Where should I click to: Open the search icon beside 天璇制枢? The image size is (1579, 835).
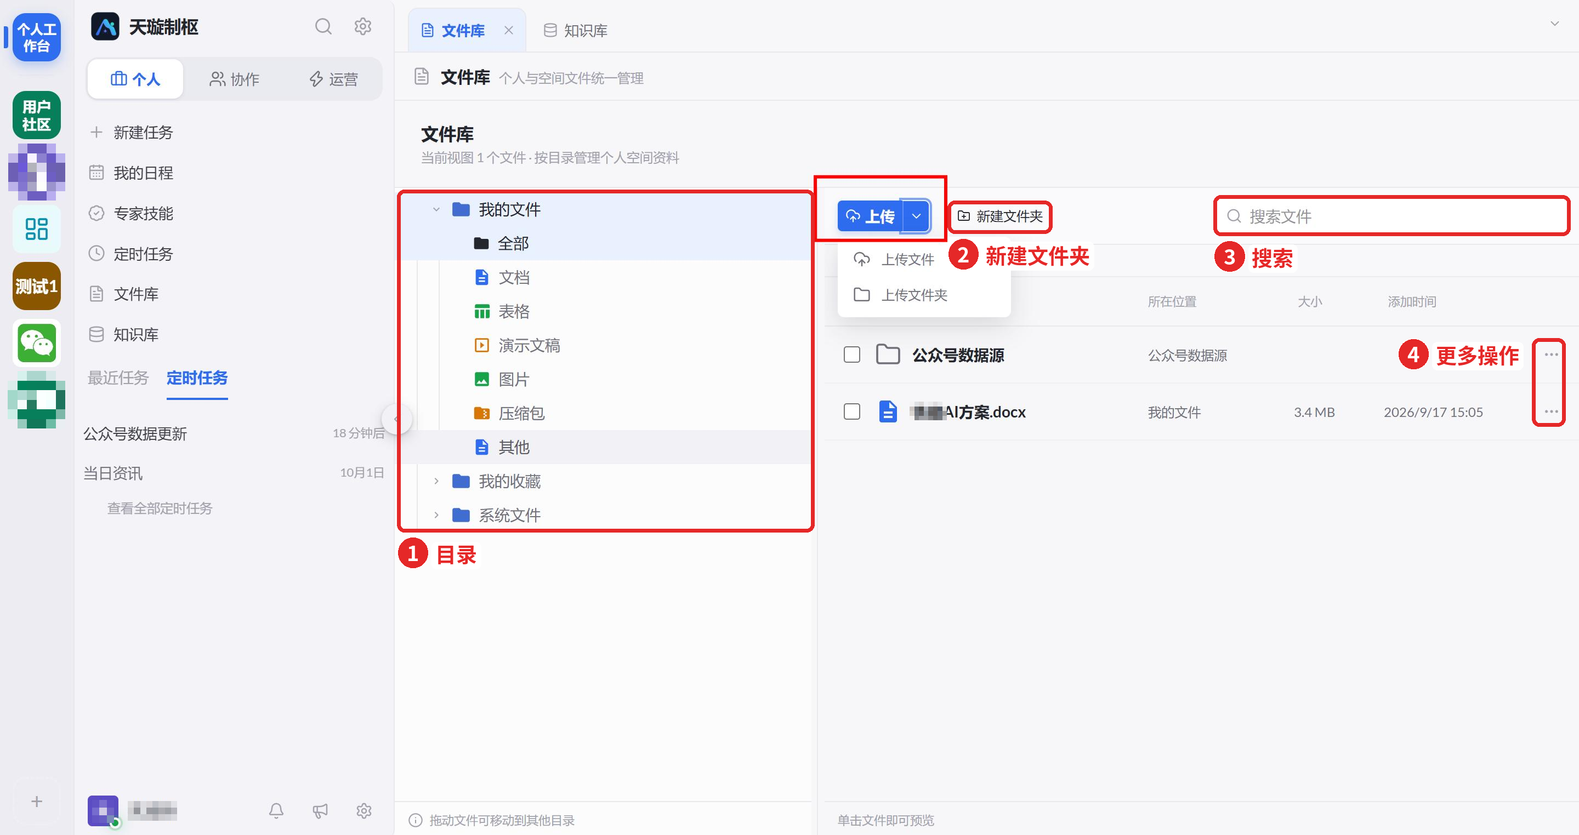pyautogui.click(x=323, y=27)
